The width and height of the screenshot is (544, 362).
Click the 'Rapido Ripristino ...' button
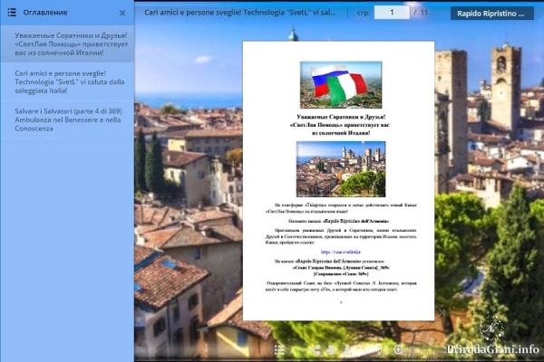pos(492,14)
